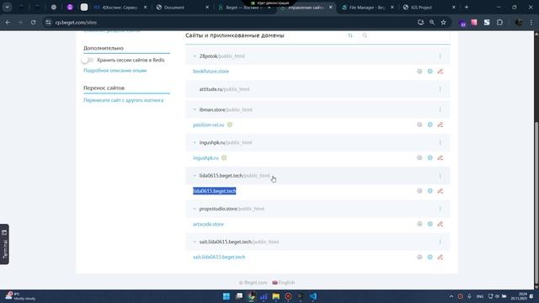Open the three-dot menu for propsstudio.store site
The image size is (539, 303).
(440, 209)
